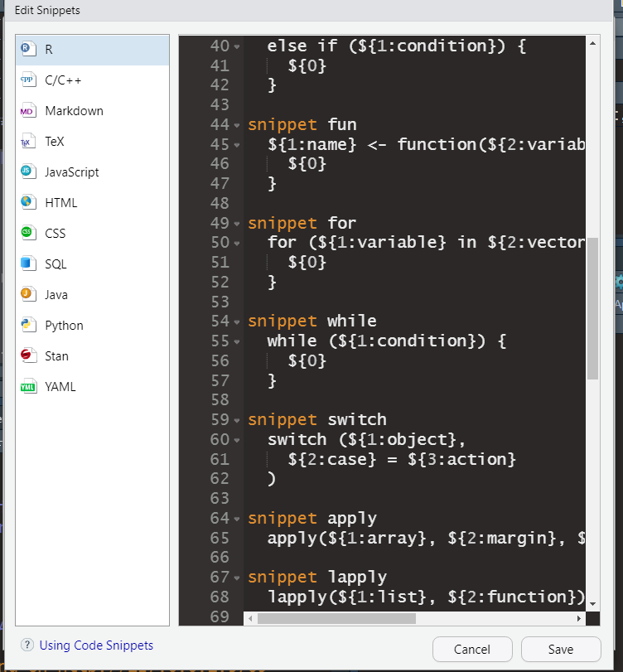Click '${2:case} = ${3:action}' line
623x672 pixels.
tap(402, 459)
